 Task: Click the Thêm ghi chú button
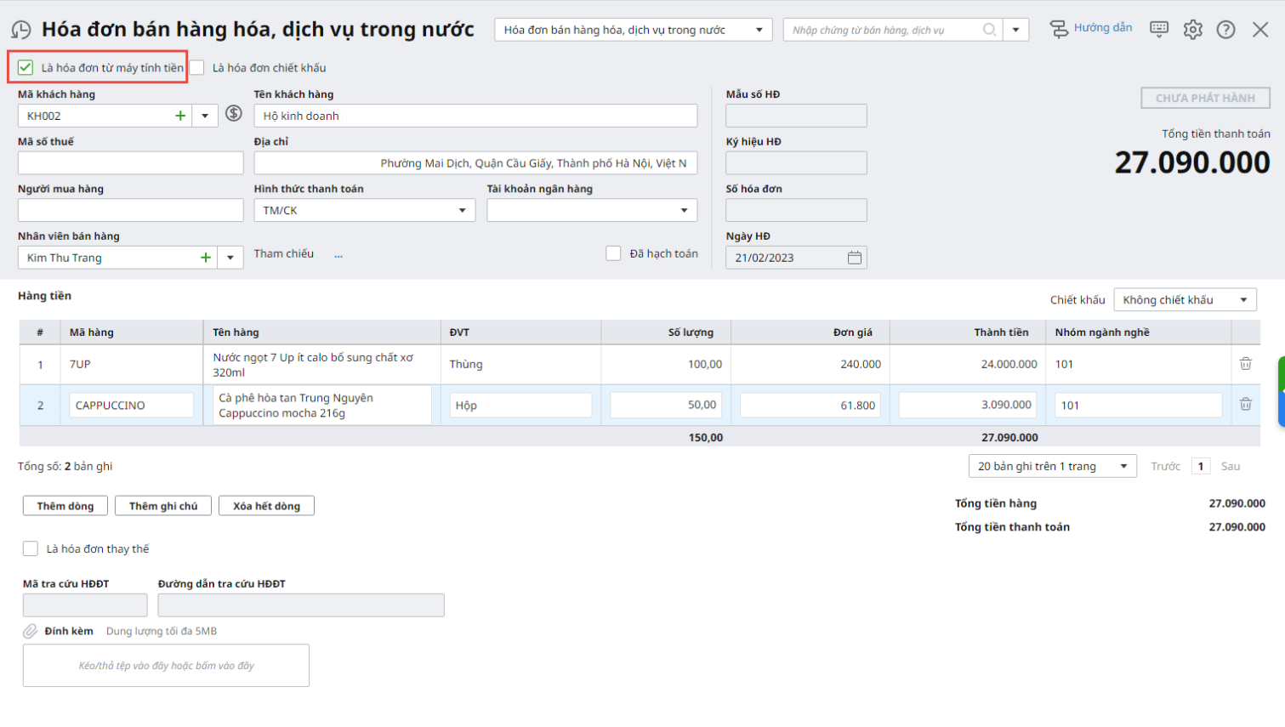(x=163, y=506)
